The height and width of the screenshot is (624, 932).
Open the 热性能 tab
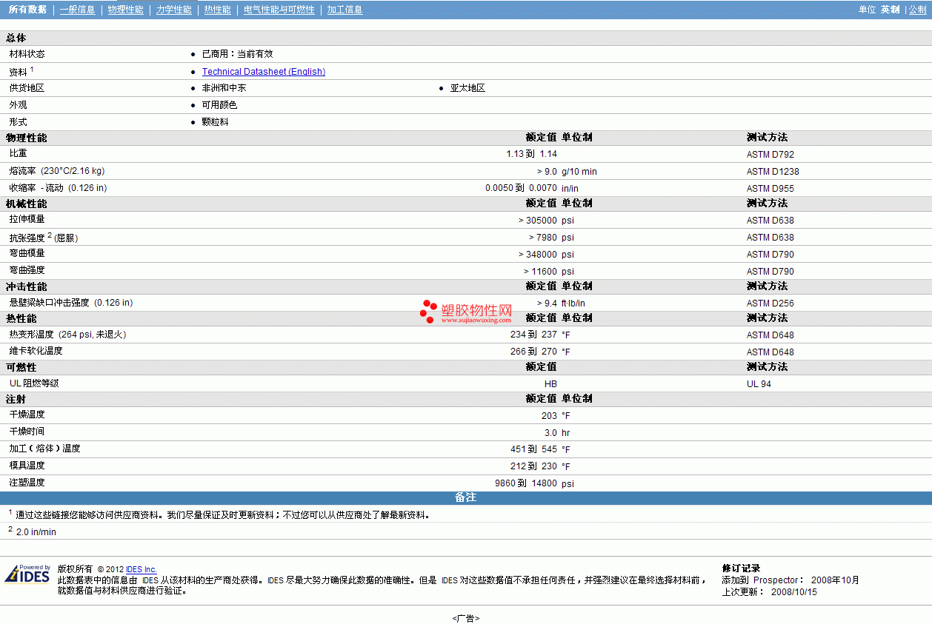218,10
